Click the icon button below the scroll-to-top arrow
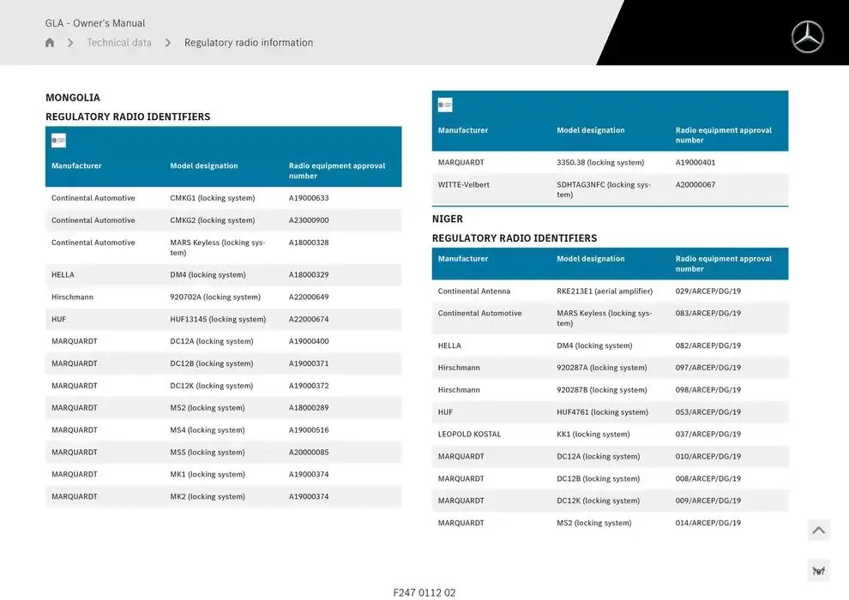Image resolution: width=849 pixels, height=600 pixels. (x=818, y=571)
